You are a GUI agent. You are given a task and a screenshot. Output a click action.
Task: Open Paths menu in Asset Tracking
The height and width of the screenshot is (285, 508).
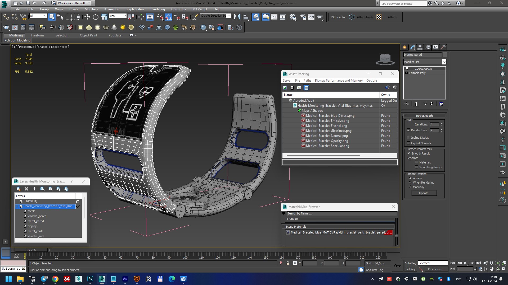pos(307,81)
